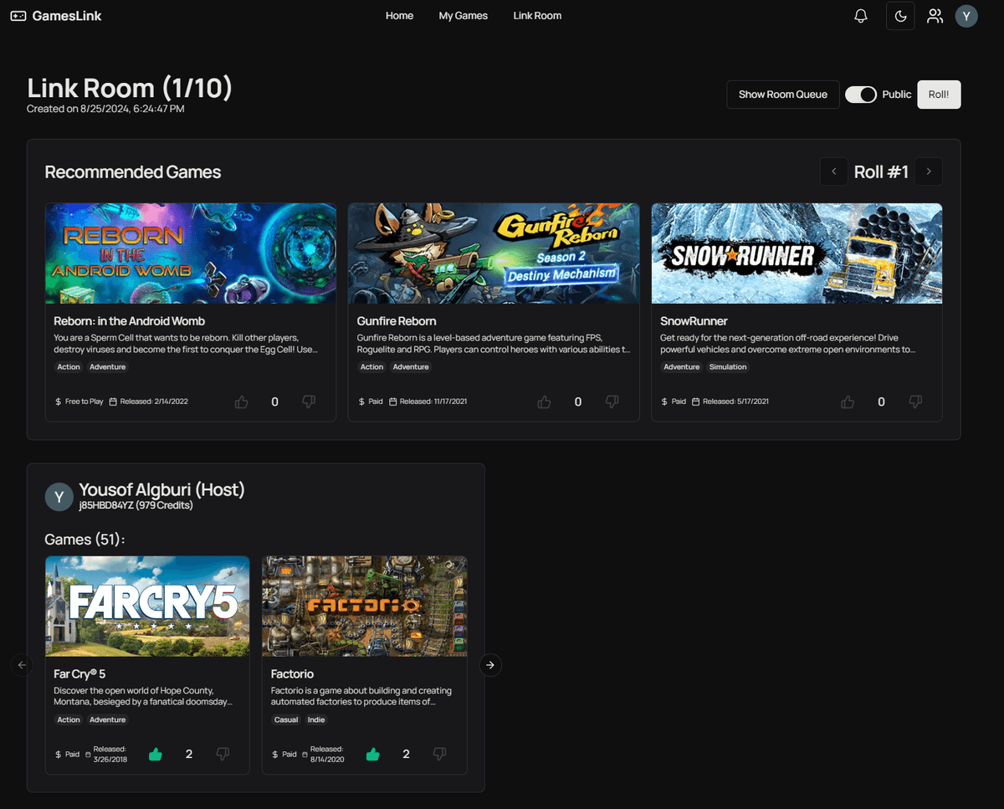Click the GamesLink gamepad logo icon
This screenshot has height=809, width=1004.
point(18,15)
